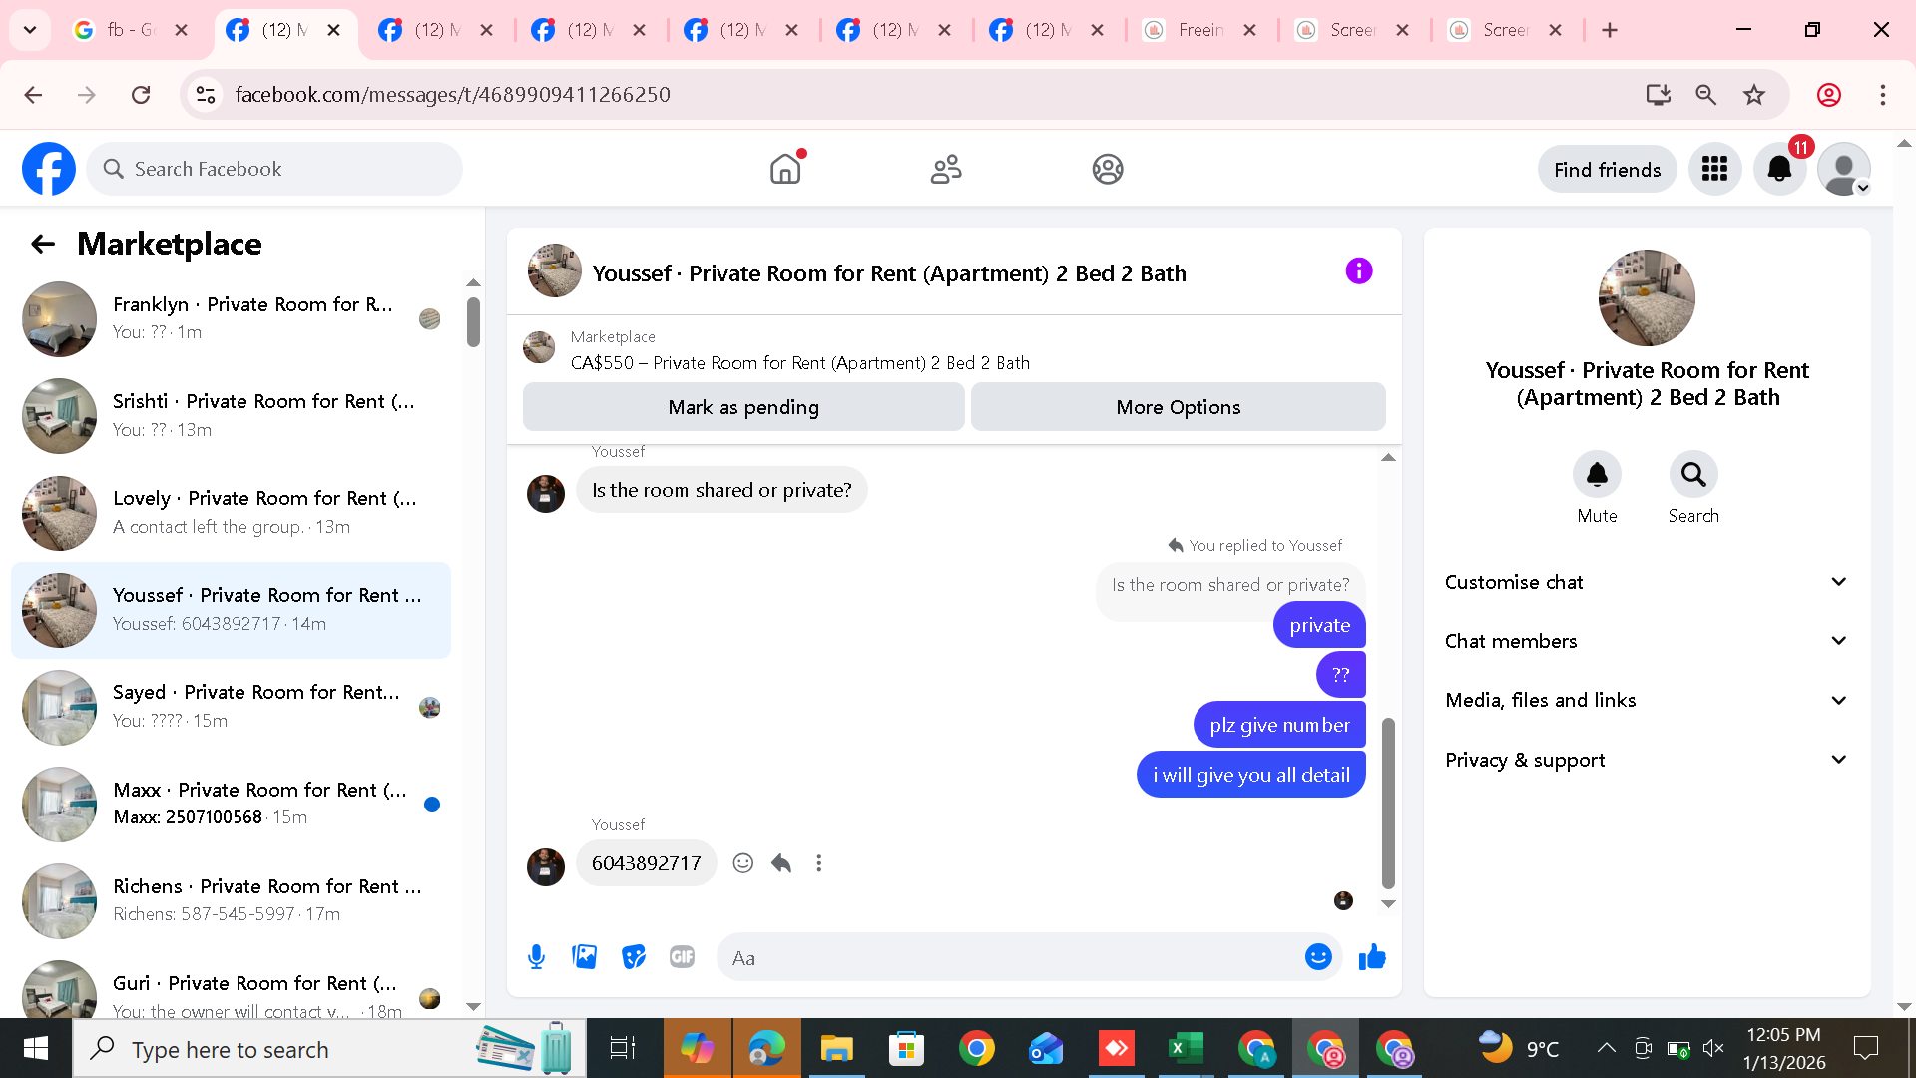
Task: Reply to the 6043892717 message
Action: click(781, 863)
